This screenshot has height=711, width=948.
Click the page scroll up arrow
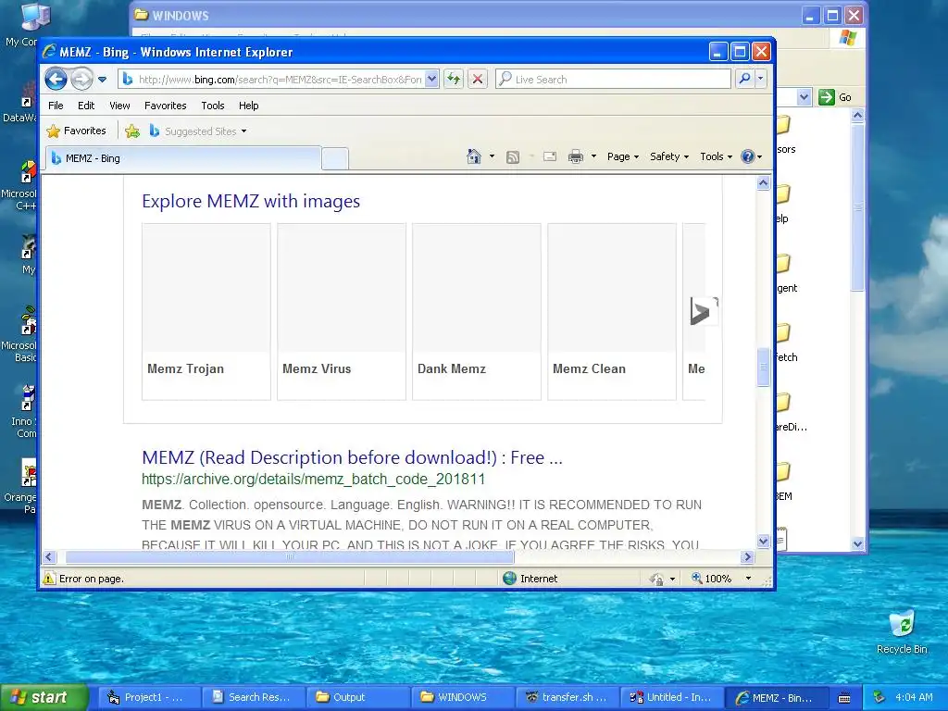tap(763, 182)
